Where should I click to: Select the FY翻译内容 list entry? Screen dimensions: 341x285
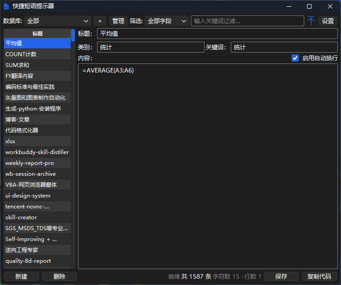point(37,76)
